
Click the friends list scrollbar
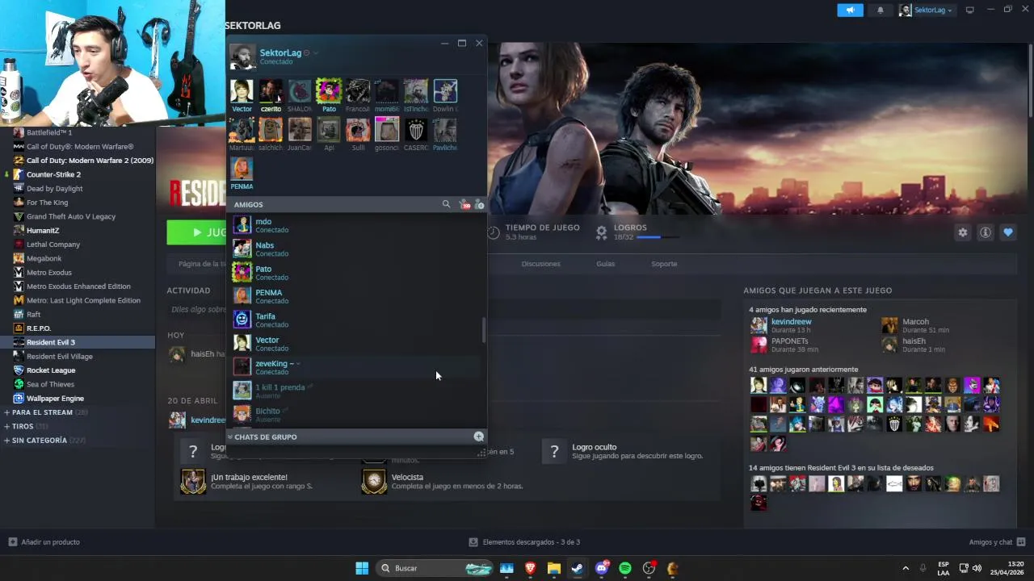[484, 329]
